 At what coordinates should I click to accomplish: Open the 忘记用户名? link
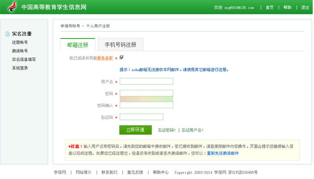click(x=192, y=130)
